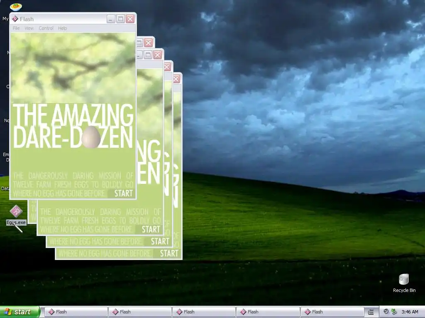Open the File menu in front Flash window
The height and width of the screenshot is (318, 425).
tap(16, 28)
